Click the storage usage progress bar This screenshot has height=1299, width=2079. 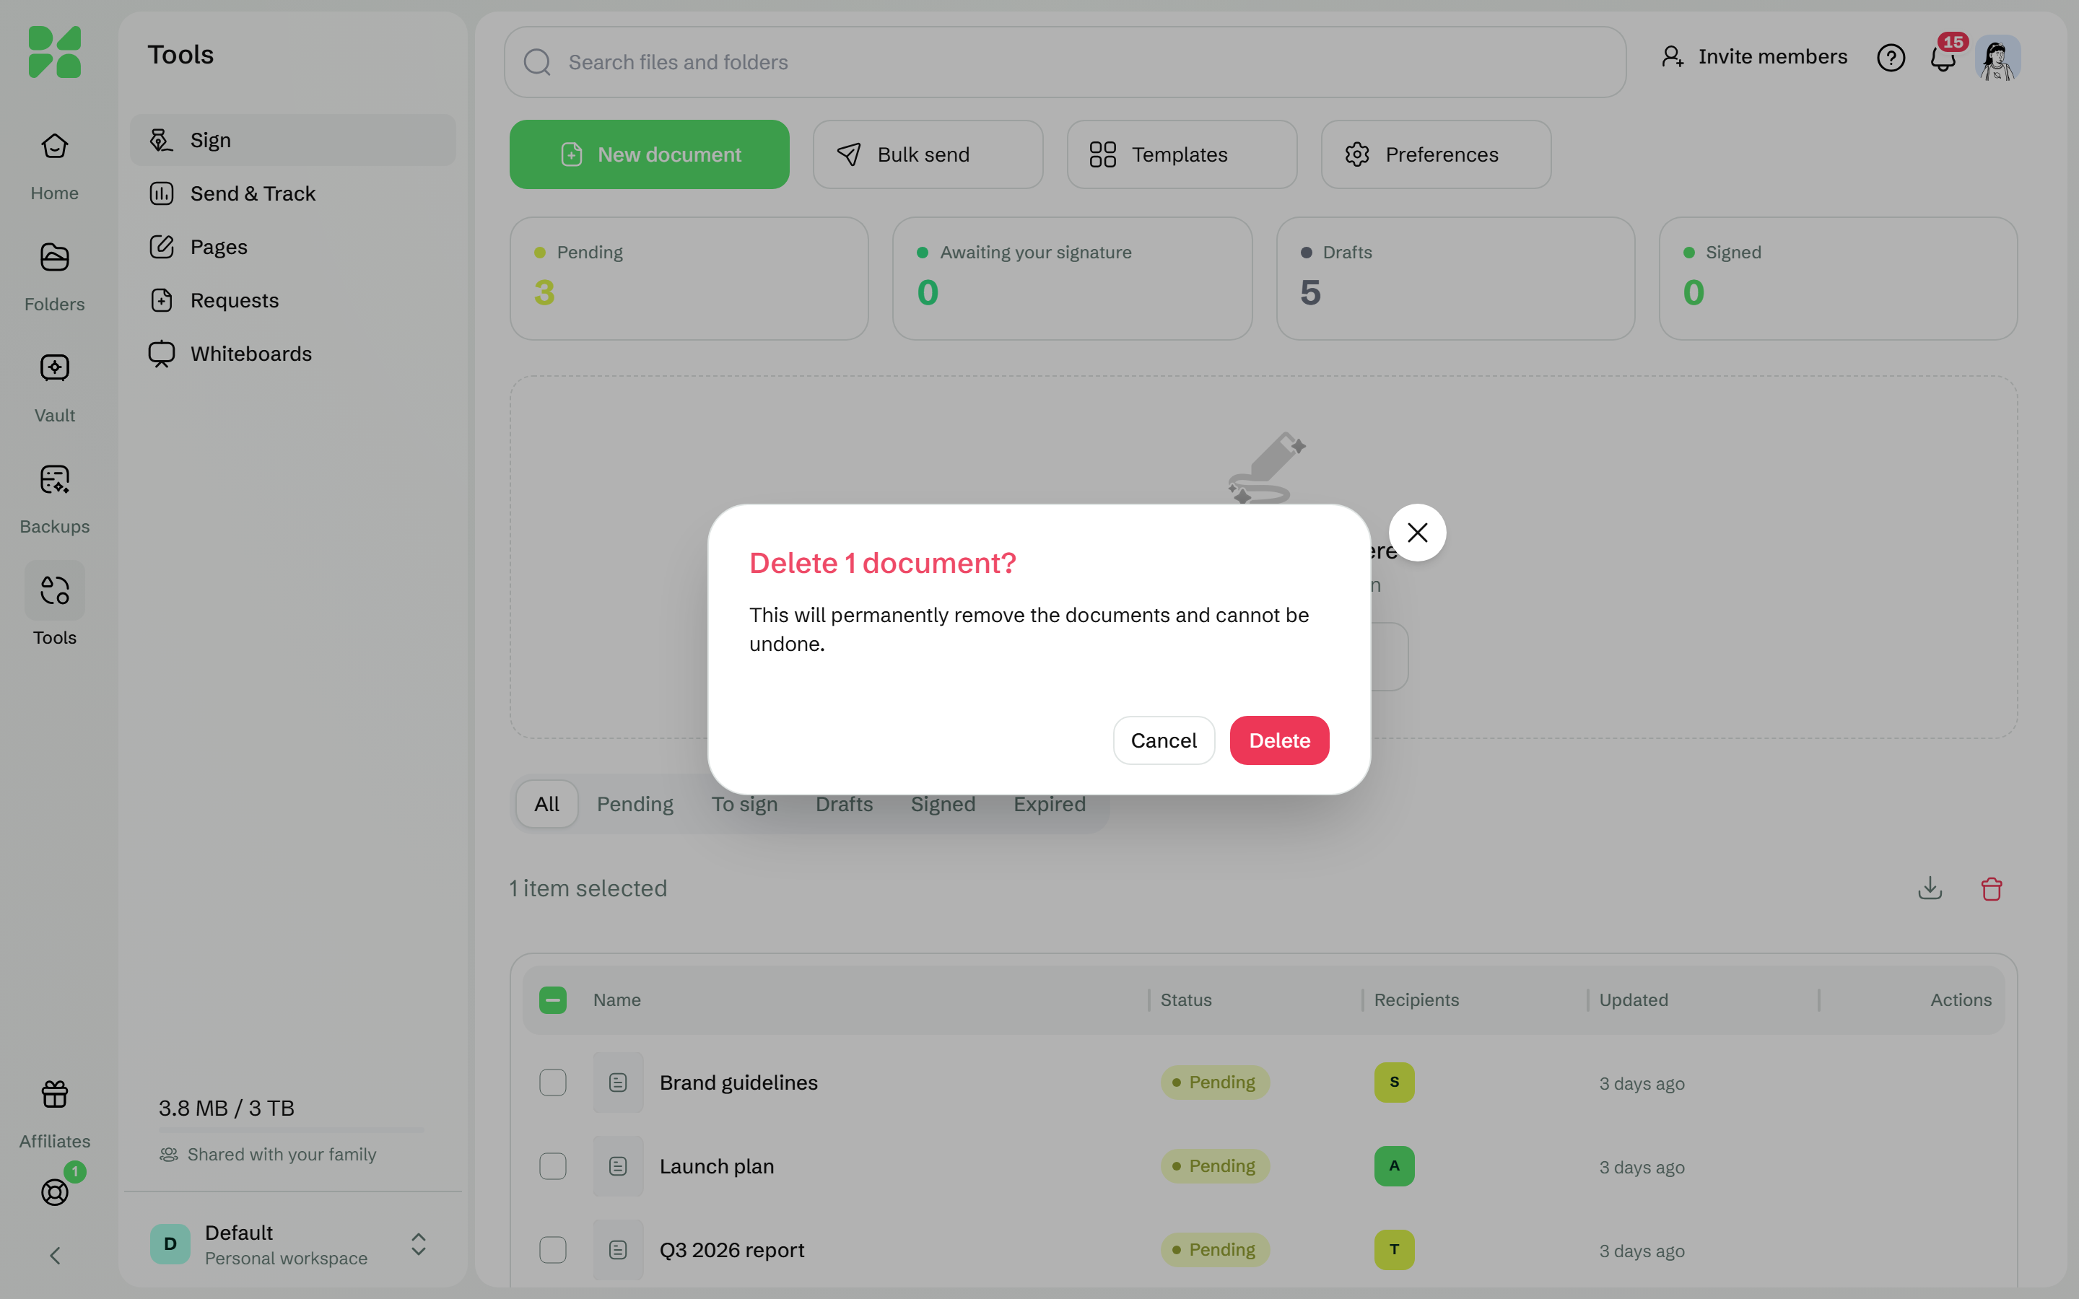coord(292,1129)
